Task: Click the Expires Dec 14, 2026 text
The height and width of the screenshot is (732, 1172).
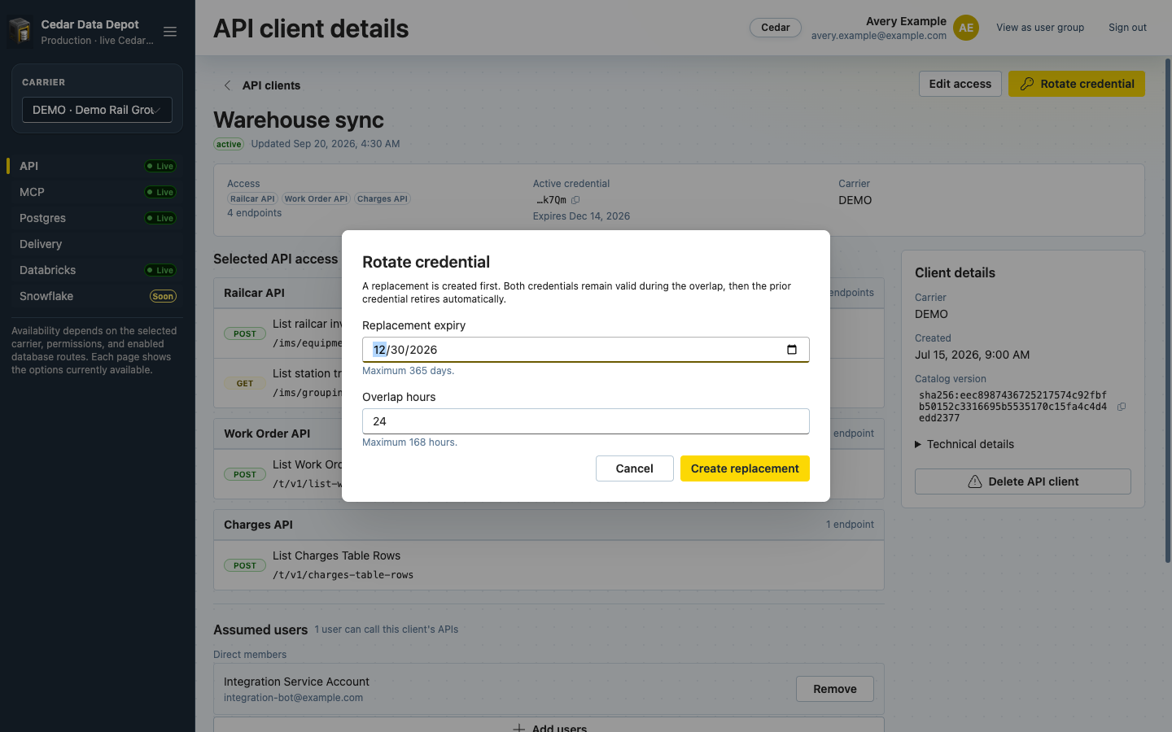Action: point(581,216)
